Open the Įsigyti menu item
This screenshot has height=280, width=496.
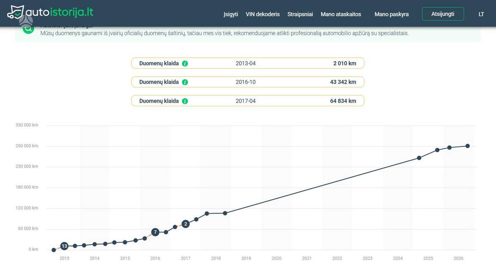[x=231, y=14]
